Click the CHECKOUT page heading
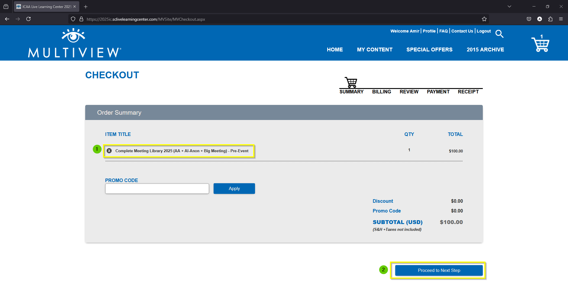 (x=112, y=75)
